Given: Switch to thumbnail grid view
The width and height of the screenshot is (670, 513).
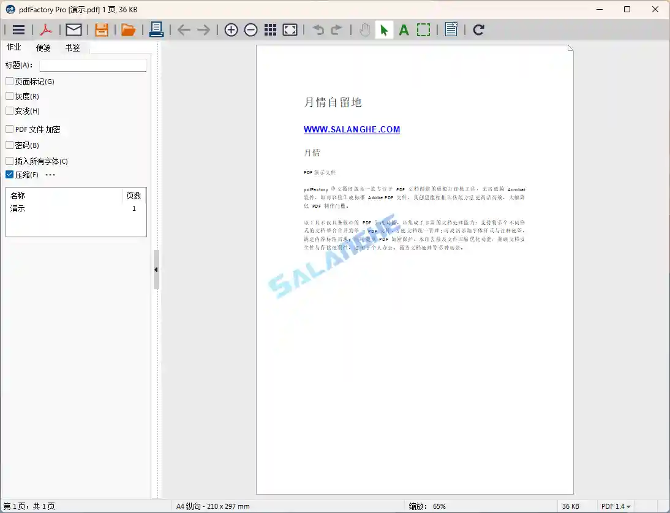Looking at the screenshot, I should (x=270, y=29).
